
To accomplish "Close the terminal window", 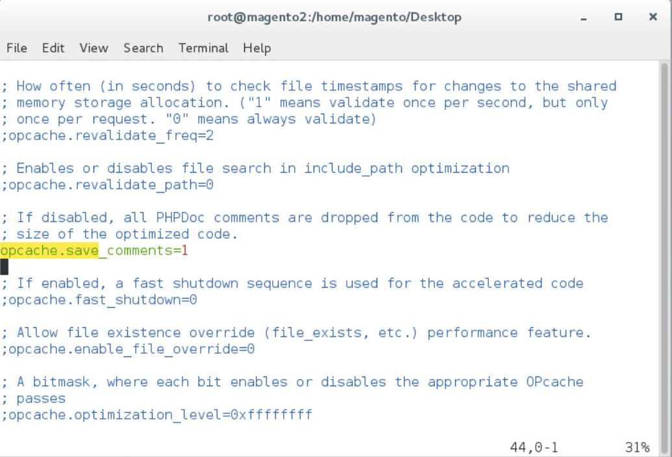I will [x=653, y=18].
